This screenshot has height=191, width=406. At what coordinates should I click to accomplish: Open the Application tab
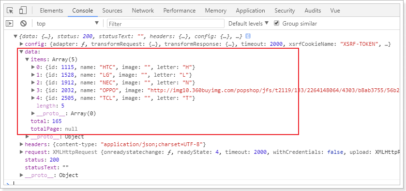pos(250,11)
